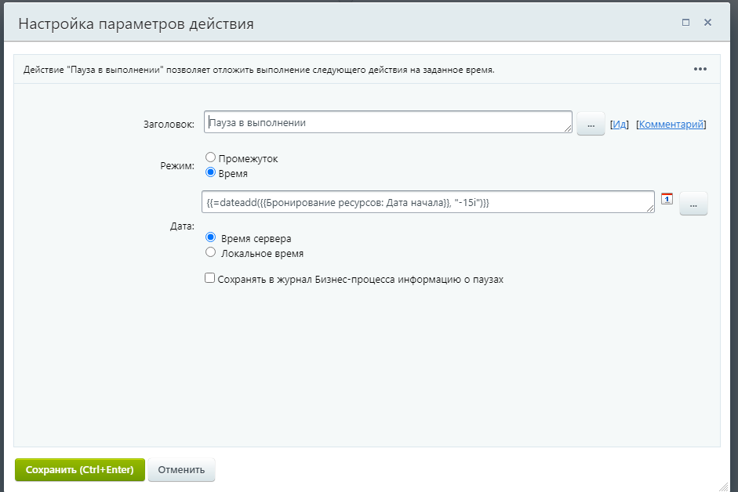Click the dateadd expression date field
Viewport: 738px width, 492px height.
428,202
